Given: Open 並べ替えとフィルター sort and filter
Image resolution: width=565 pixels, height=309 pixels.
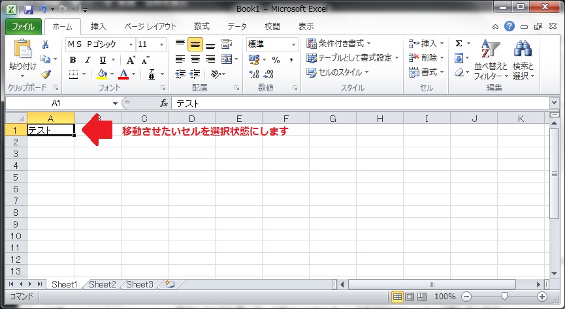Looking at the screenshot, I should (491, 59).
